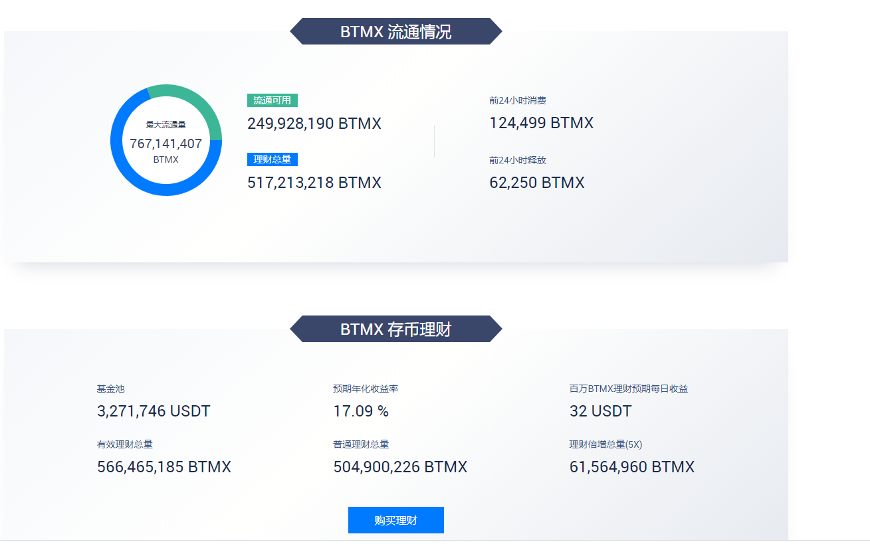Click the 前24小时消费 value 124,499 BTMX

pos(540,123)
